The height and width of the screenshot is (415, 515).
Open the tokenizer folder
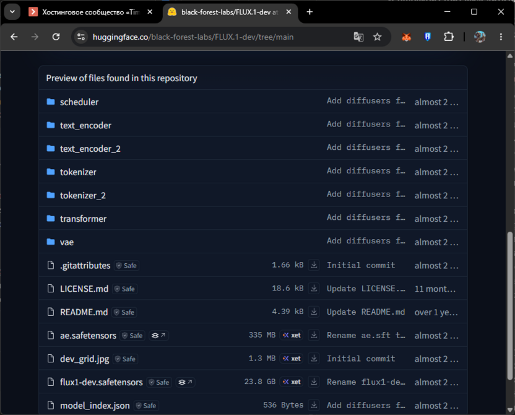point(78,172)
